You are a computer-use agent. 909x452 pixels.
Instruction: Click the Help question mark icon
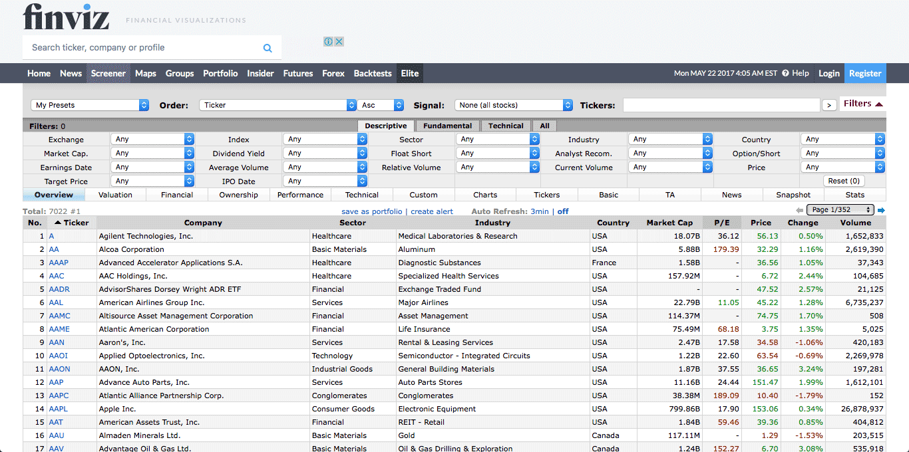pyautogui.click(x=785, y=73)
